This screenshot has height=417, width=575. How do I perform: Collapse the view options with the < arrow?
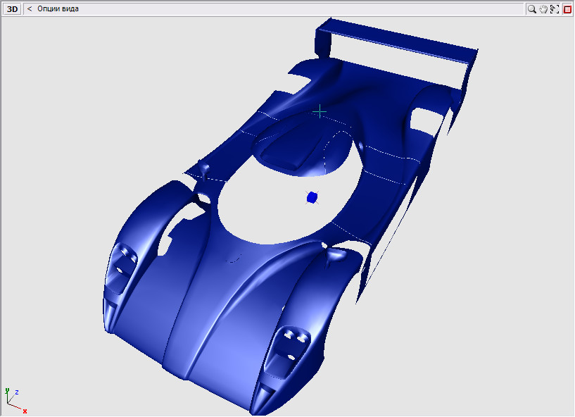[30, 9]
